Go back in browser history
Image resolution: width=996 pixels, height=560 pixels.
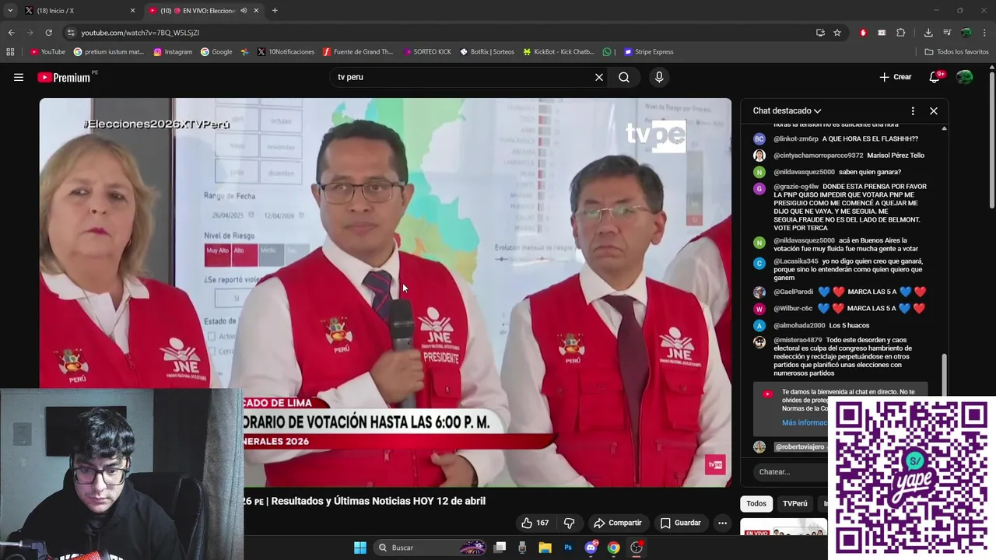(11, 33)
